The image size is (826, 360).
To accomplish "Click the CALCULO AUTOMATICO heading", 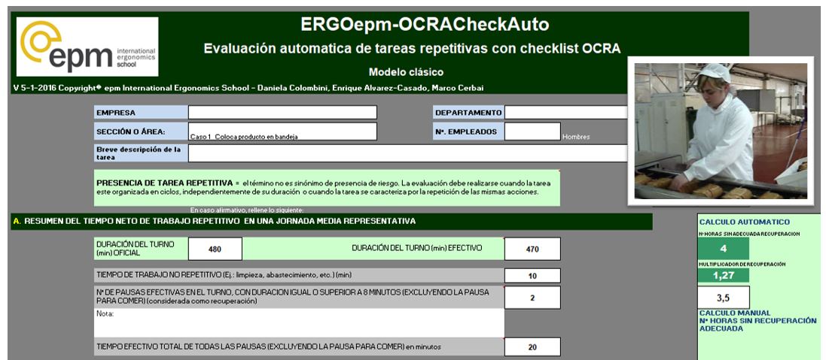I will [745, 222].
